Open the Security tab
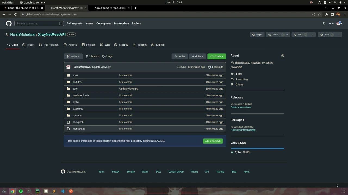348x195 pixels. (121, 45)
